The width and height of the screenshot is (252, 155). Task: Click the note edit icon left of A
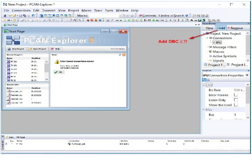click(187, 20)
